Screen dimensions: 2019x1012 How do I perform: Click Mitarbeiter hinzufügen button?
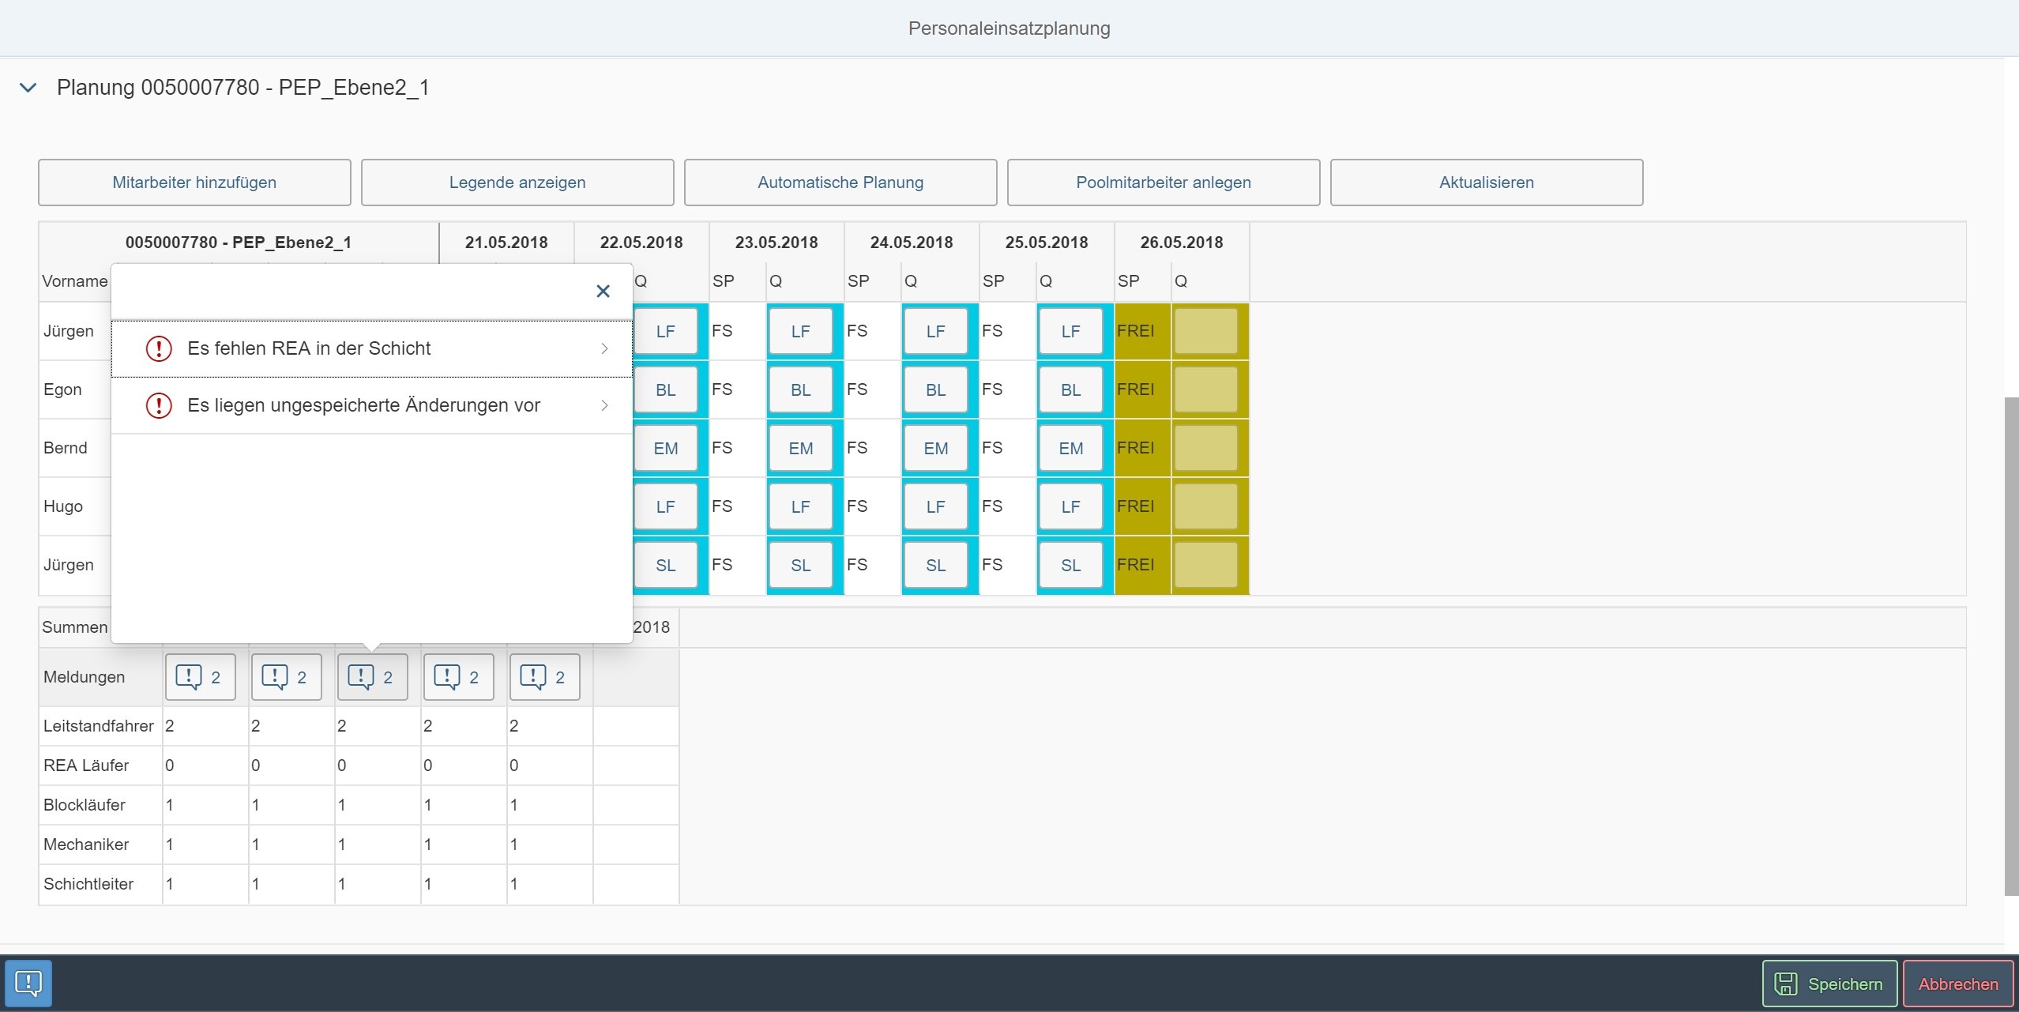pyautogui.click(x=194, y=182)
